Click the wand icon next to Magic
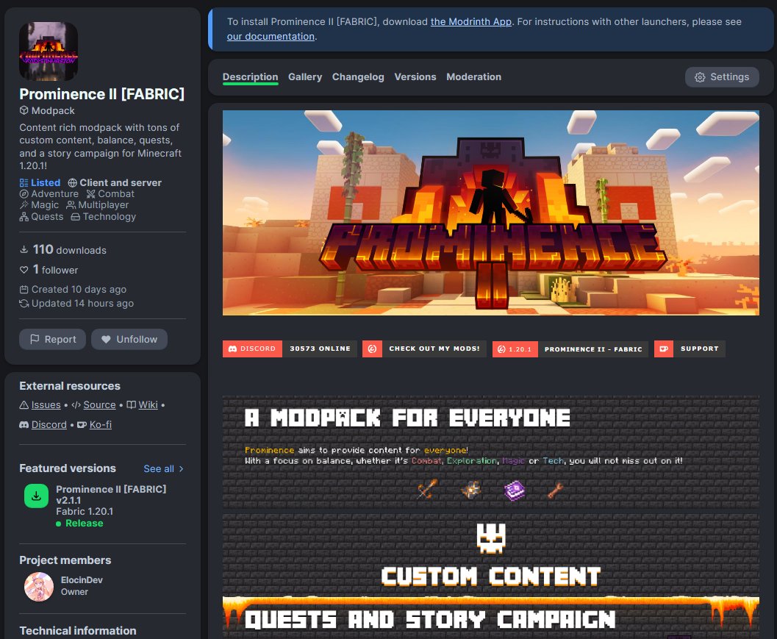Image resolution: width=777 pixels, height=639 pixels. point(24,204)
